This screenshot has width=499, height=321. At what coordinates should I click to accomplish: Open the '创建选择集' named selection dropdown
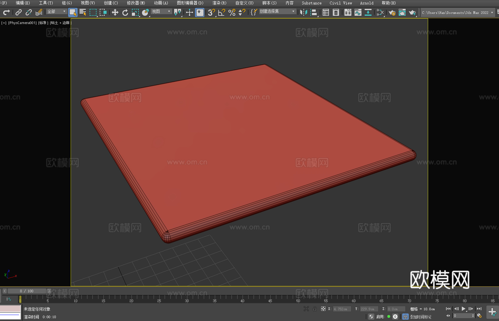277,11
